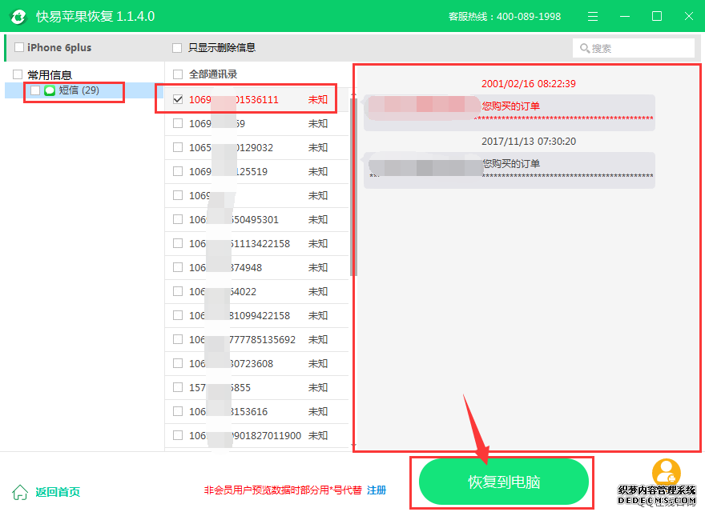
Task: Check the contact ending 901827011900
Action: [x=178, y=435]
